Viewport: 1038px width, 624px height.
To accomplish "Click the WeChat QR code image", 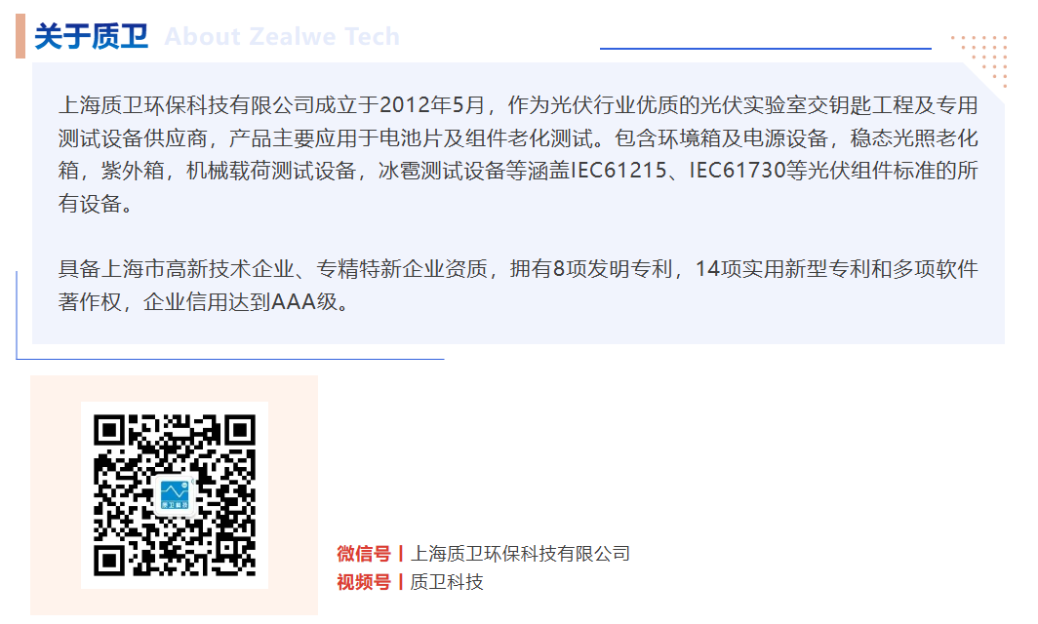I will point(175,495).
